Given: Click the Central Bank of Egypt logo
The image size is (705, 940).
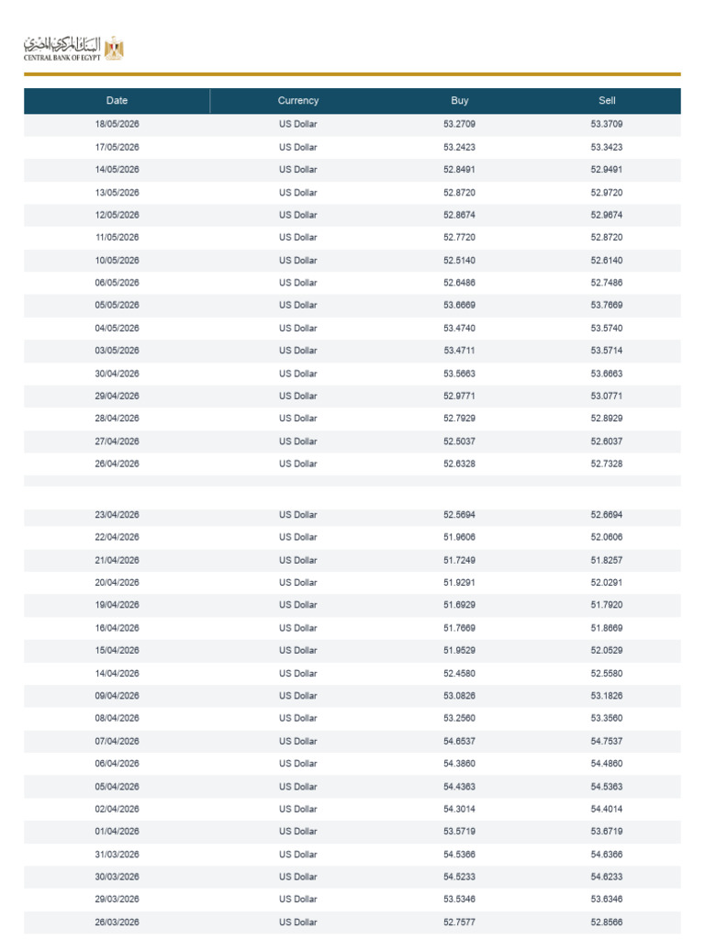Looking at the screenshot, I should tap(73, 48).
